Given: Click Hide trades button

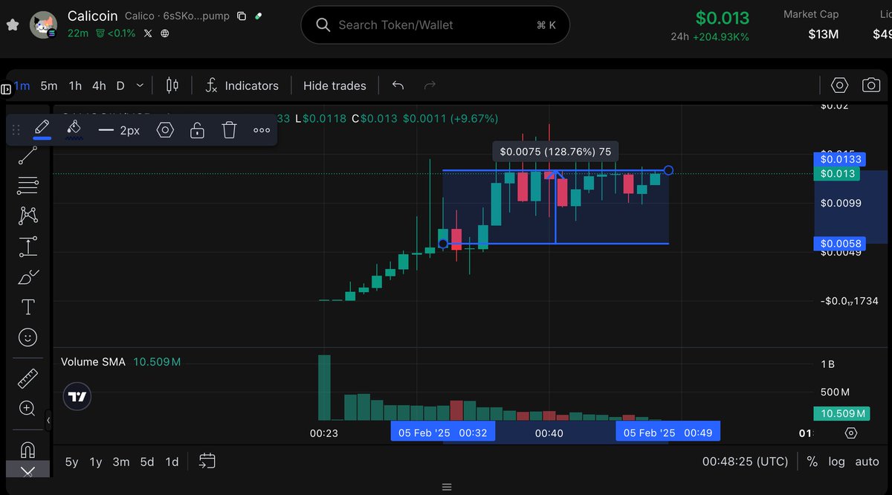Looking at the screenshot, I should coord(334,85).
